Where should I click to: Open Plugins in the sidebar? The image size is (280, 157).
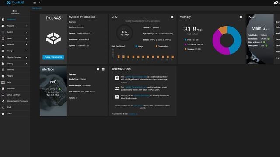[15, 76]
